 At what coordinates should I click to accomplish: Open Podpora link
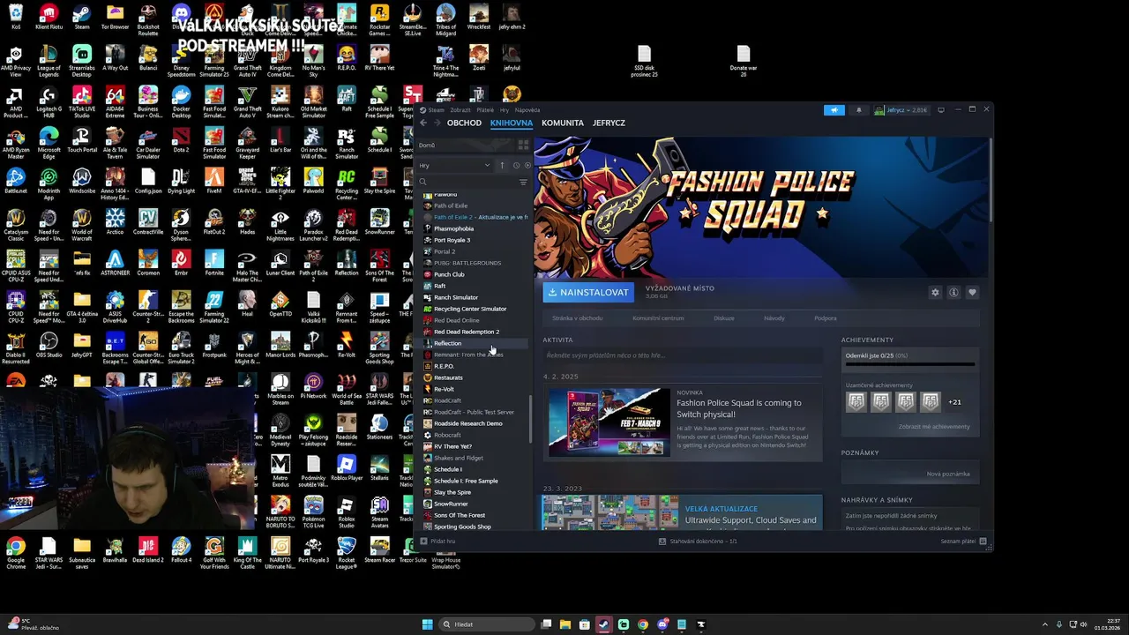(x=826, y=318)
